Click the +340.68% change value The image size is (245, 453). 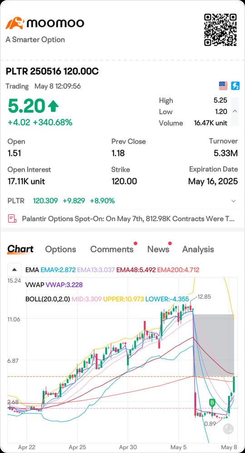point(52,122)
